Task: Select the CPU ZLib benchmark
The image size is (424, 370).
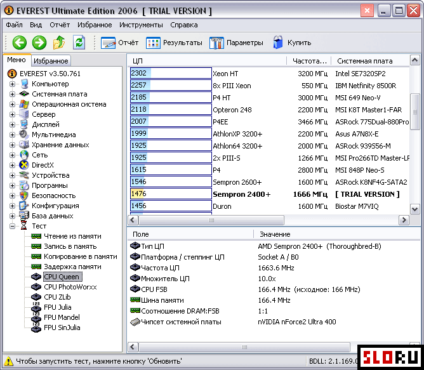Action: tap(57, 297)
